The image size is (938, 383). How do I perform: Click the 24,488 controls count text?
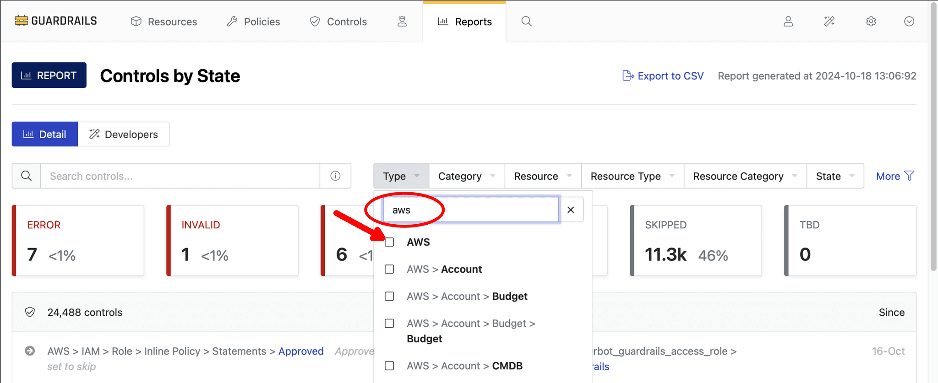coord(85,313)
